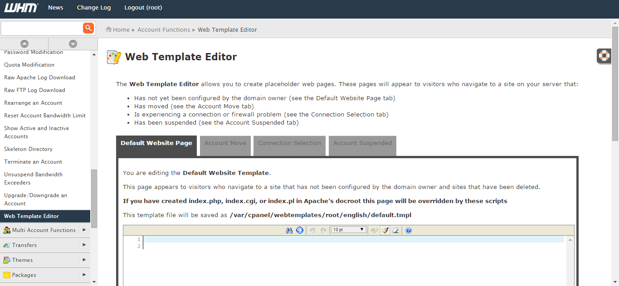Open Raw FTP Log Download
Image resolution: width=619 pixels, height=286 pixels.
tap(34, 90)
